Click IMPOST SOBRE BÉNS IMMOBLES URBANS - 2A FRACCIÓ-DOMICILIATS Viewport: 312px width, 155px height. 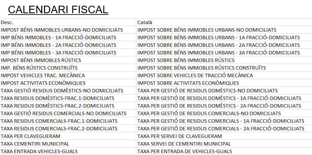coord(218,45)
